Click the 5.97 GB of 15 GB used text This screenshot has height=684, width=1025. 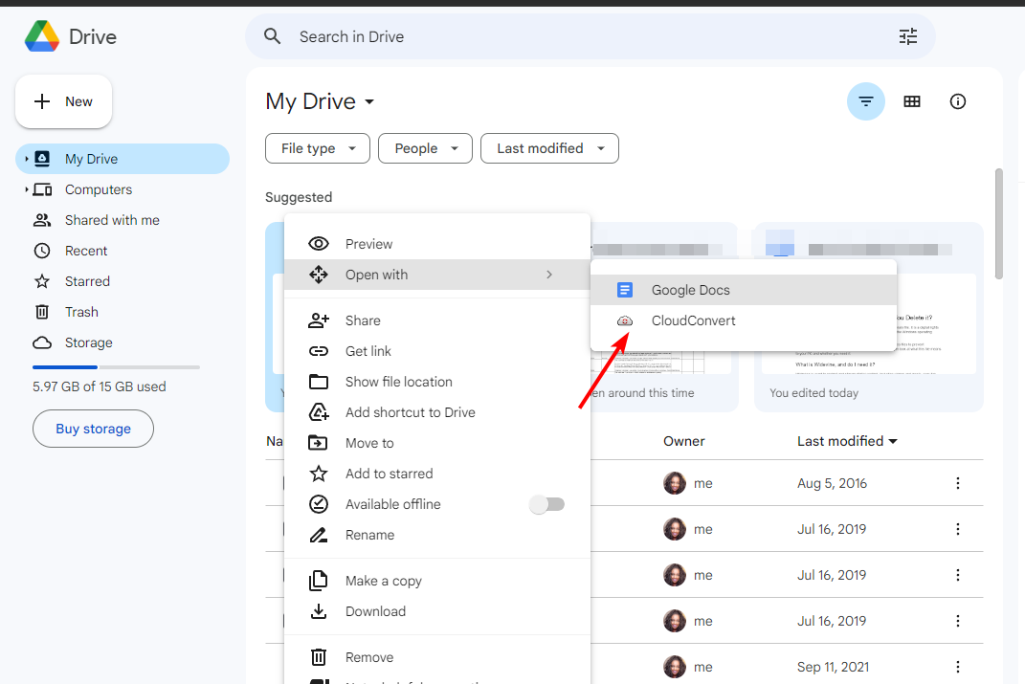coord(100,386)
